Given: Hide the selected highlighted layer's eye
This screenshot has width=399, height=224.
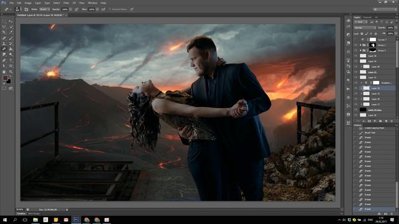Looking at the screenshot, I should (x=356, y=88).
